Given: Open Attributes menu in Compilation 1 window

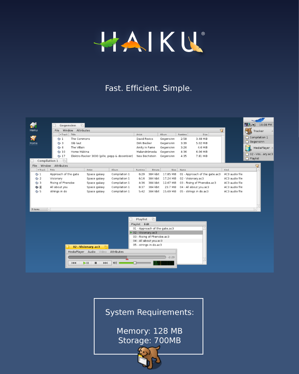Looking at the screenshot, I should 61,166.
